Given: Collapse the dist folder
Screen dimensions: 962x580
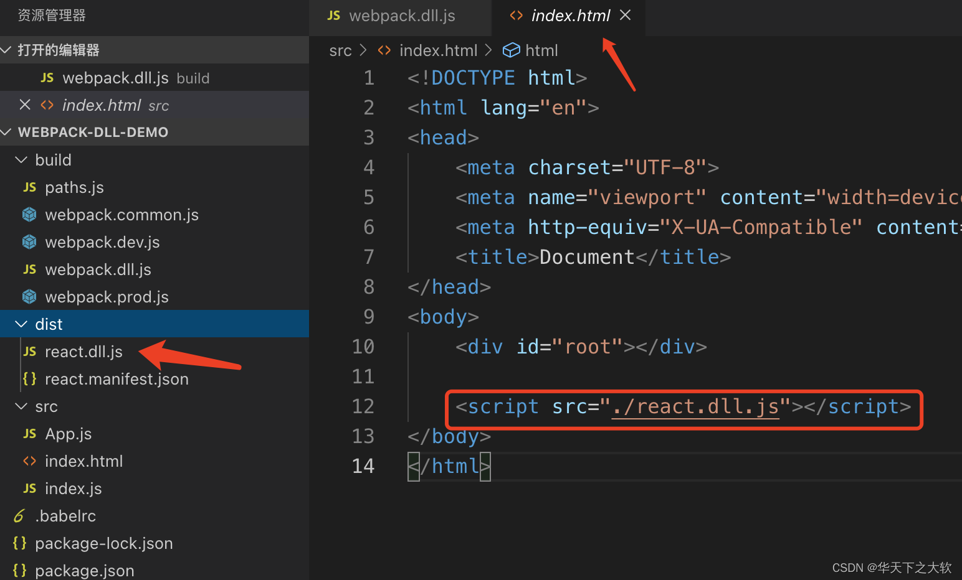Looking at the screenshot, I should pyautogui.click(x=21, y=324).
